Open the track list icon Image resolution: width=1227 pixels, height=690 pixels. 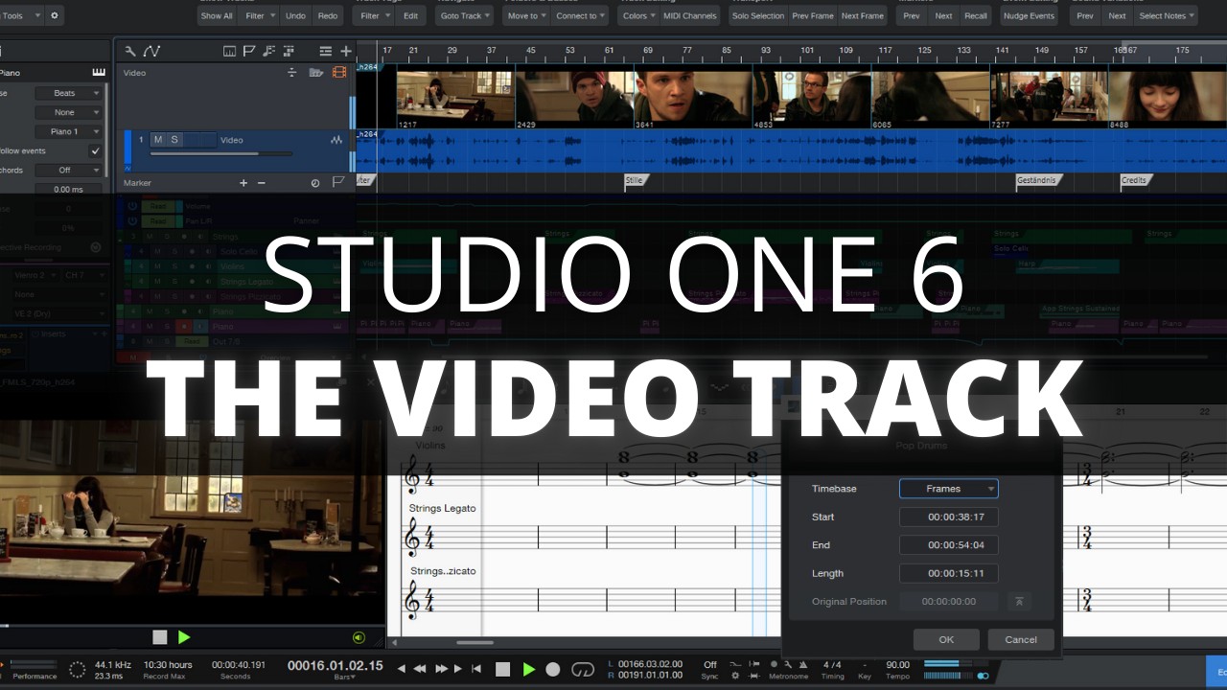click(x=326, y=51)
